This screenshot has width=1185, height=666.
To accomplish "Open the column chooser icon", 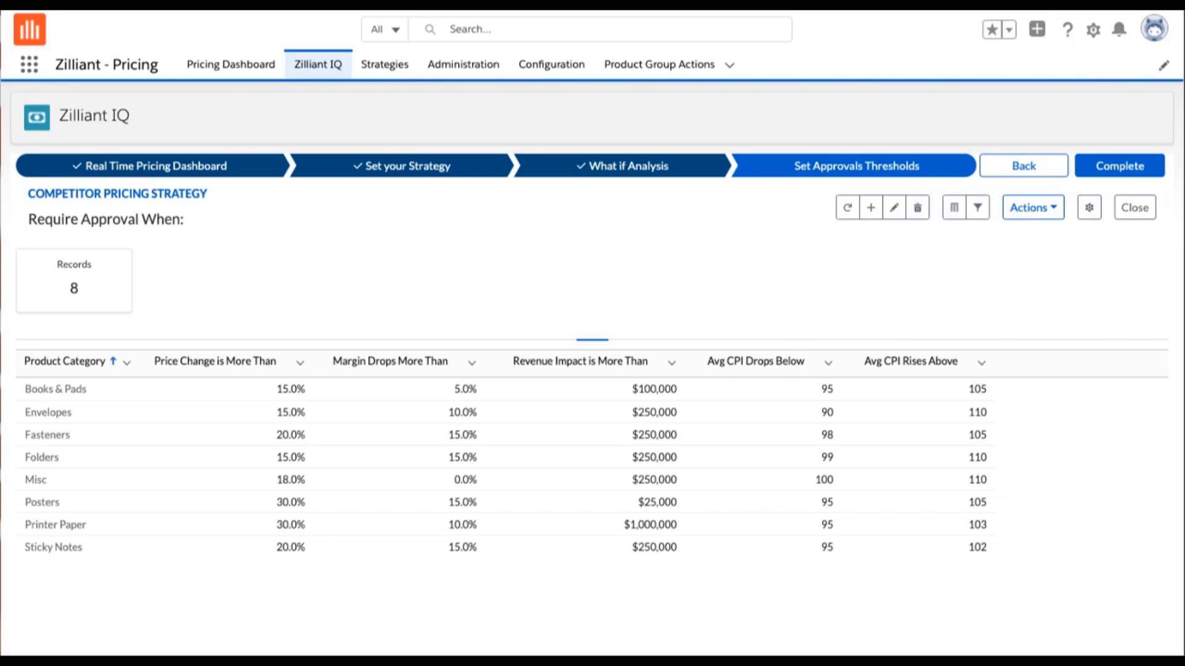I will point(954,208).
